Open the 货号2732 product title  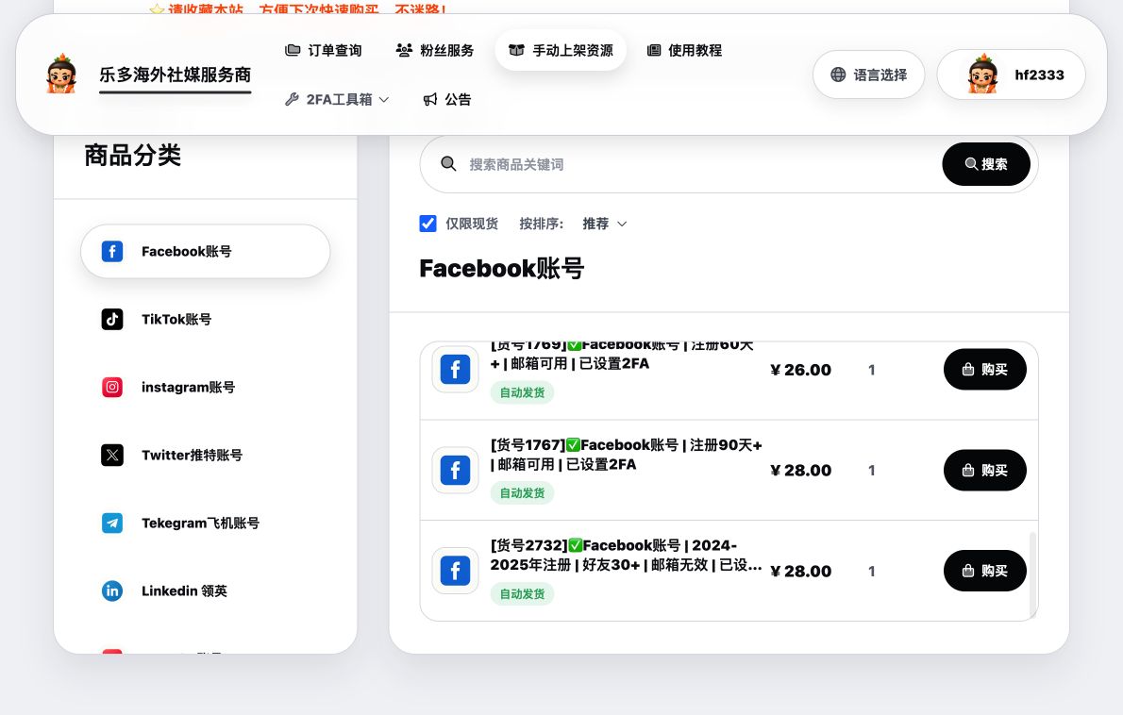(626, 555)
